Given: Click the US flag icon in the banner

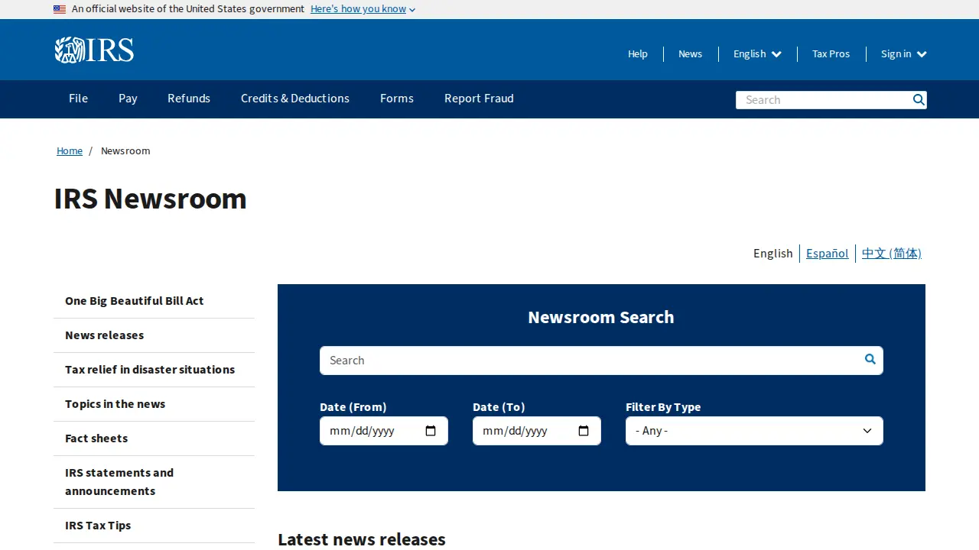Looking at the screenshot, I should [x=60, y=9].
